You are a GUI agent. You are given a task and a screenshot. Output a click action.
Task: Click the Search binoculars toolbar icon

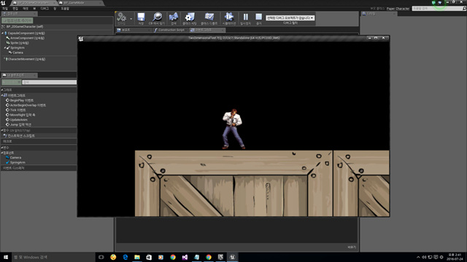tap(174, 17)
